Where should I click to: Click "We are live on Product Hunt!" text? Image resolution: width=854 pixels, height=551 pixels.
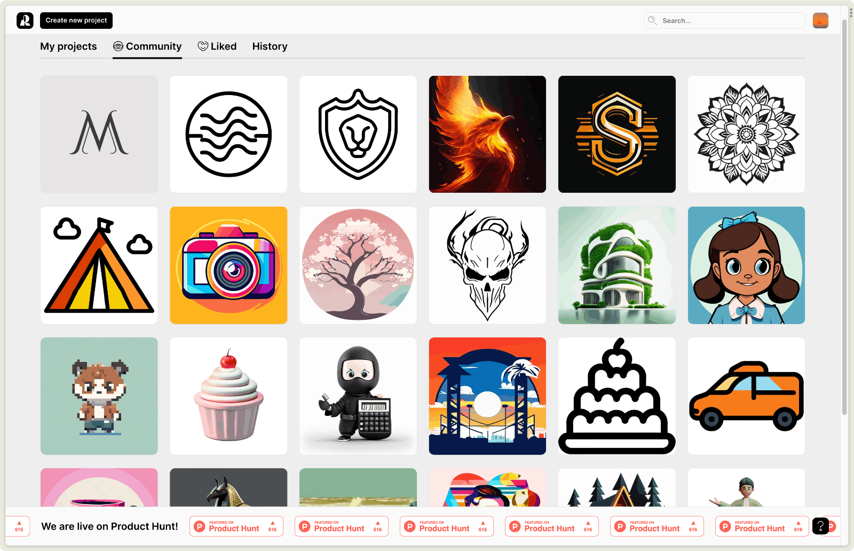(x=110, y=526)
